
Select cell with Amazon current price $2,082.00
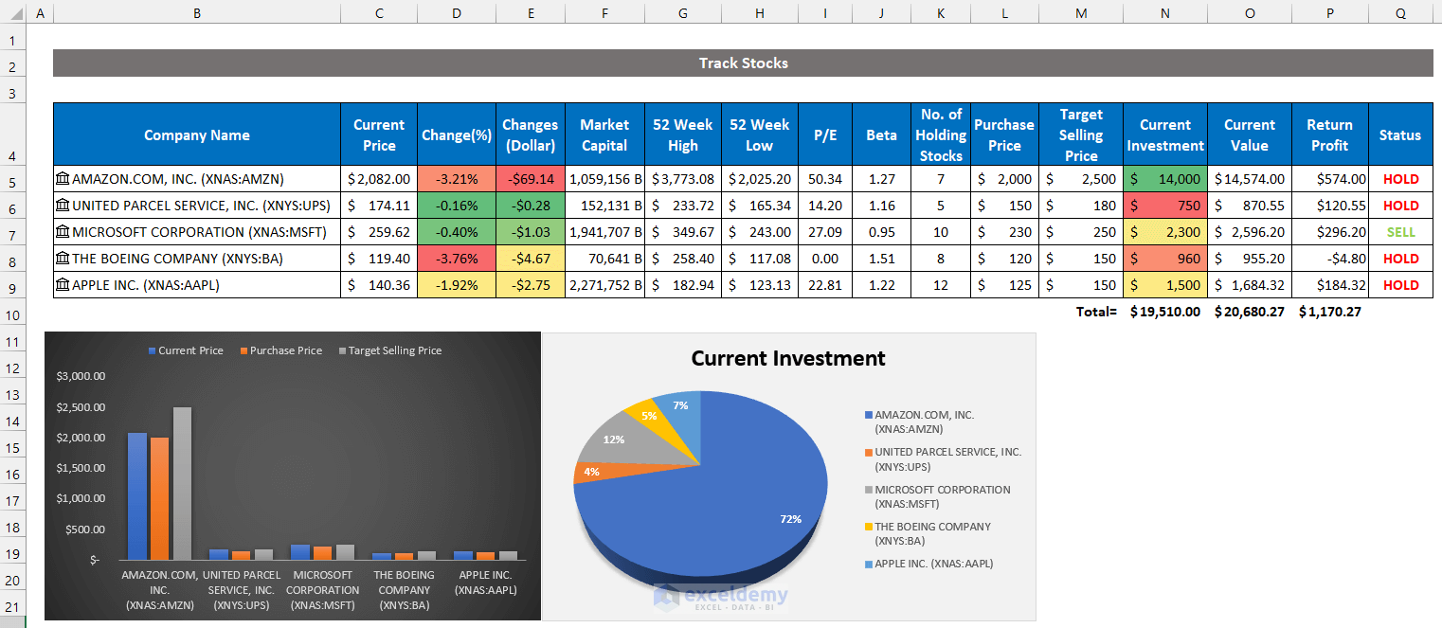379,179
